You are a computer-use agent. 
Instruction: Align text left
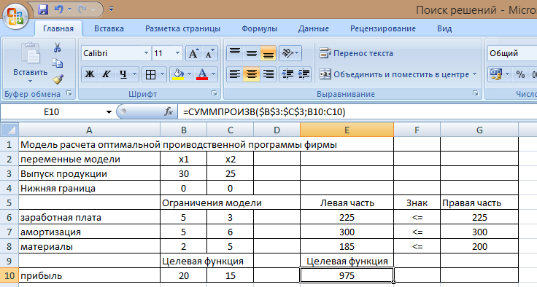coord(235,74)
